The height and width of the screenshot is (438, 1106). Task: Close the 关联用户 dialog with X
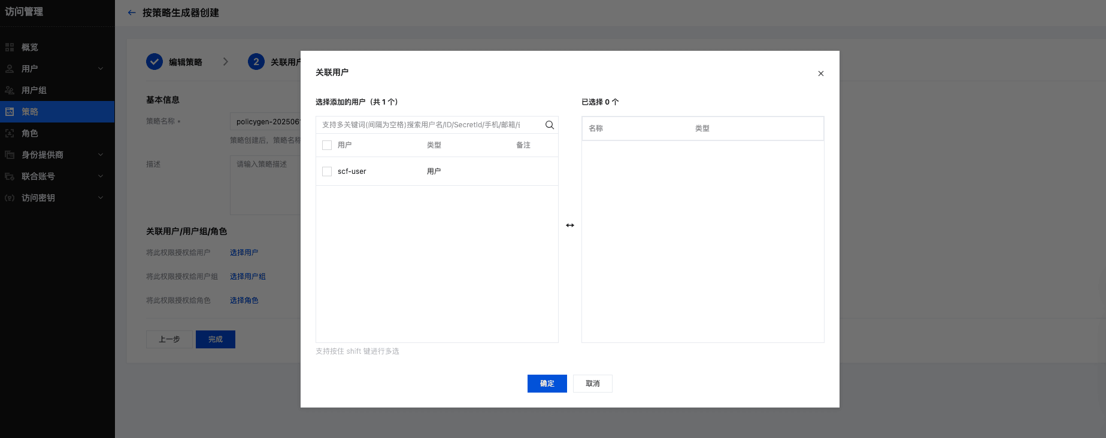click(x=820, y=73)
